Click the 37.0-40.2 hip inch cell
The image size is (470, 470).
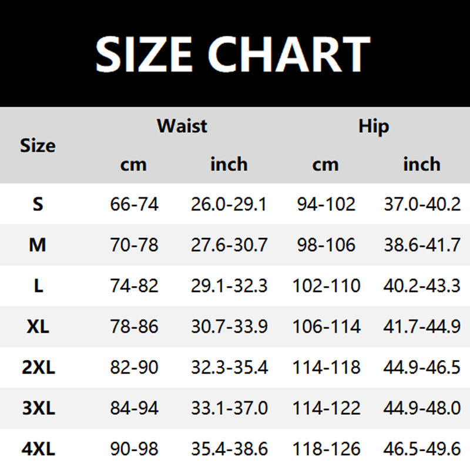tap(422, 204)
